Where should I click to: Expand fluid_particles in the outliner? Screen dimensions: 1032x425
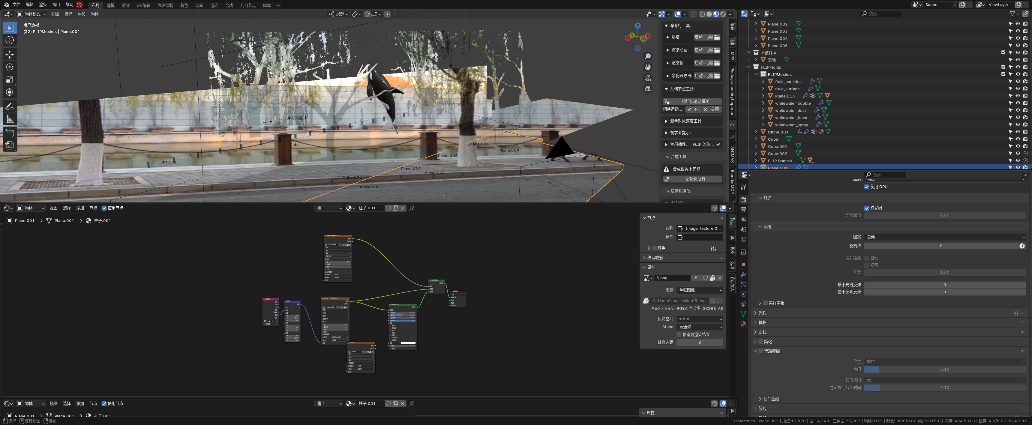763,81
